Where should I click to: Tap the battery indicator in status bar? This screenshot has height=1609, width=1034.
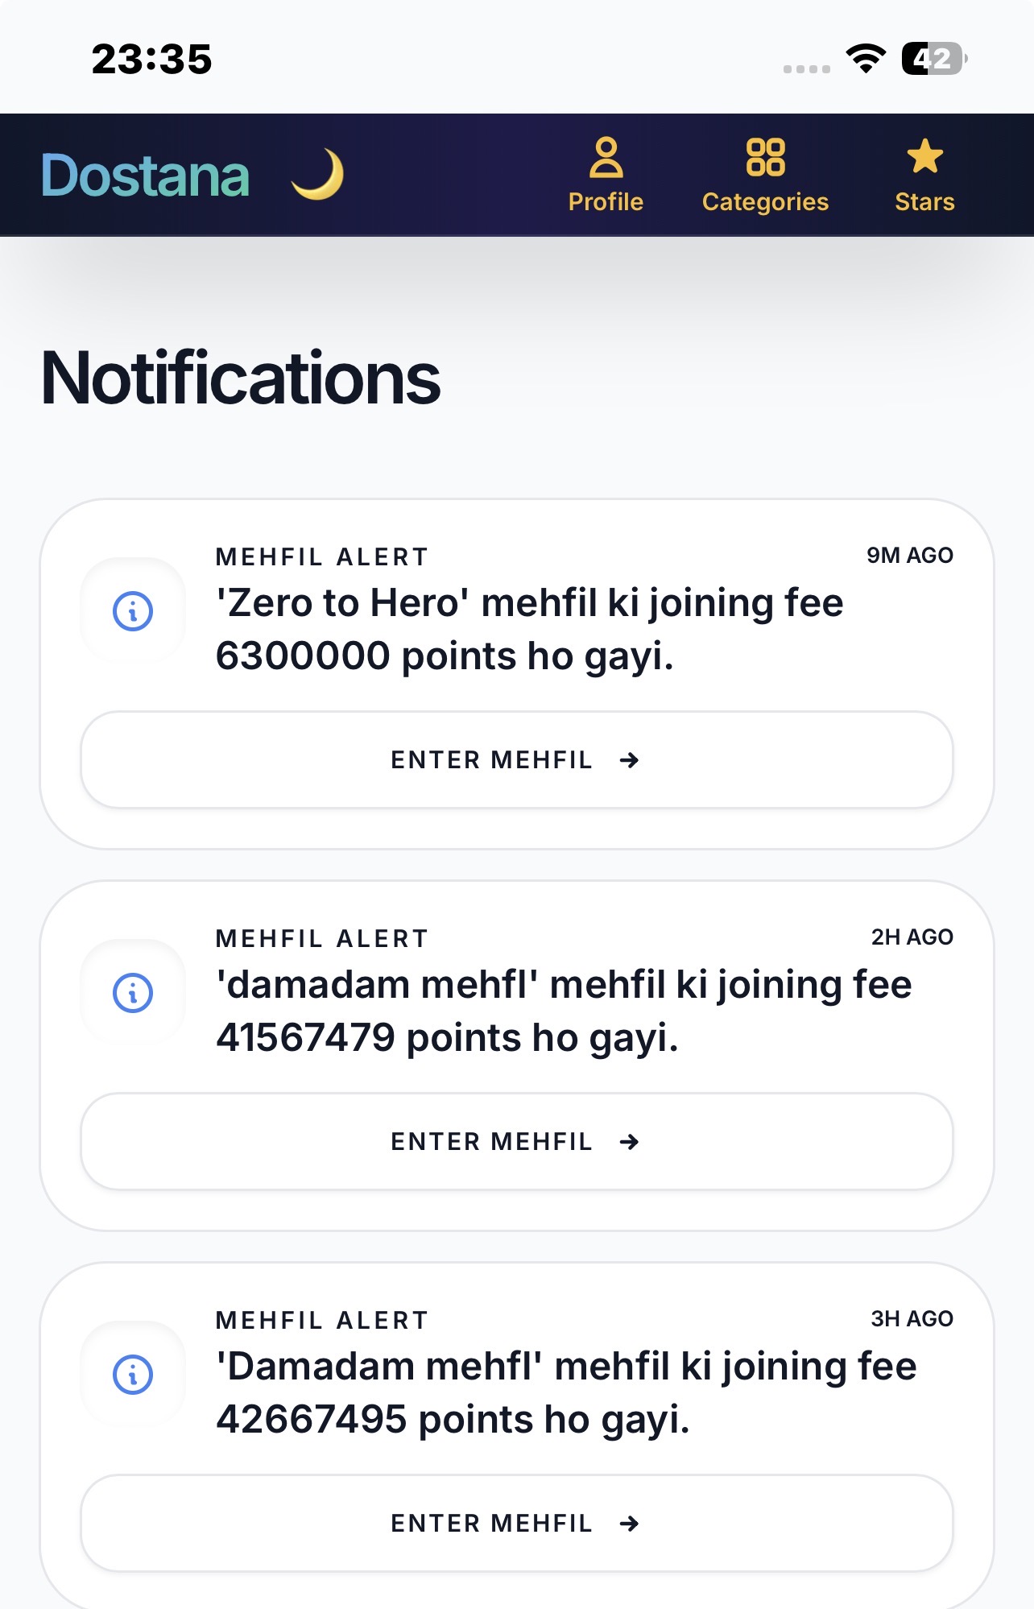point(934,59)
